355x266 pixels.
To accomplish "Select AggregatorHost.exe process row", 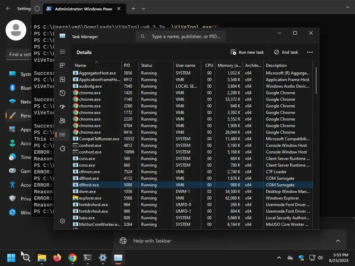I will (192, 73).
